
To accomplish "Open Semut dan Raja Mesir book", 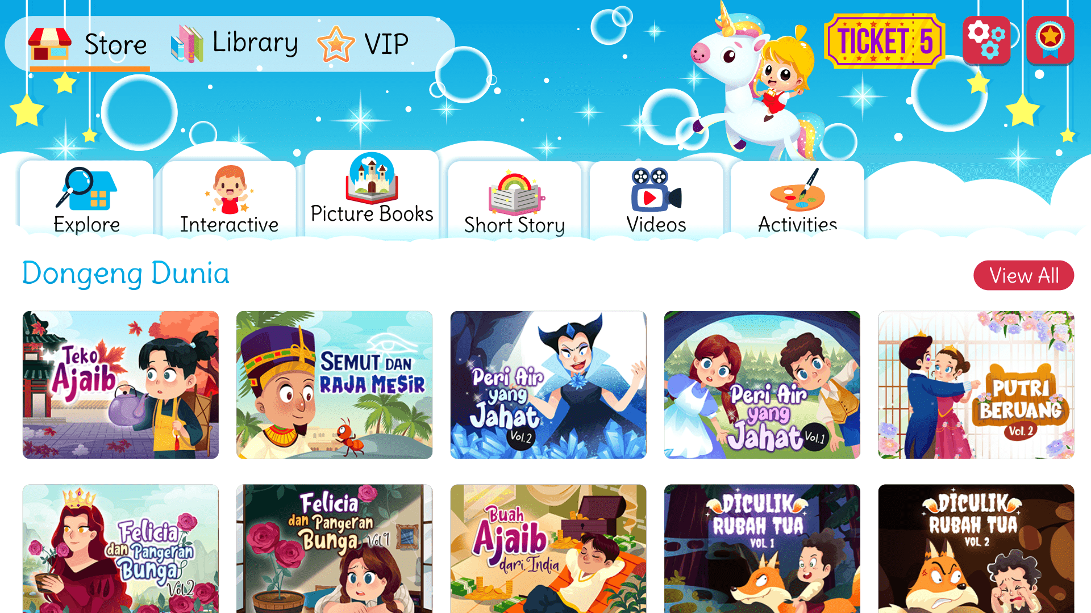I will 334,385.
